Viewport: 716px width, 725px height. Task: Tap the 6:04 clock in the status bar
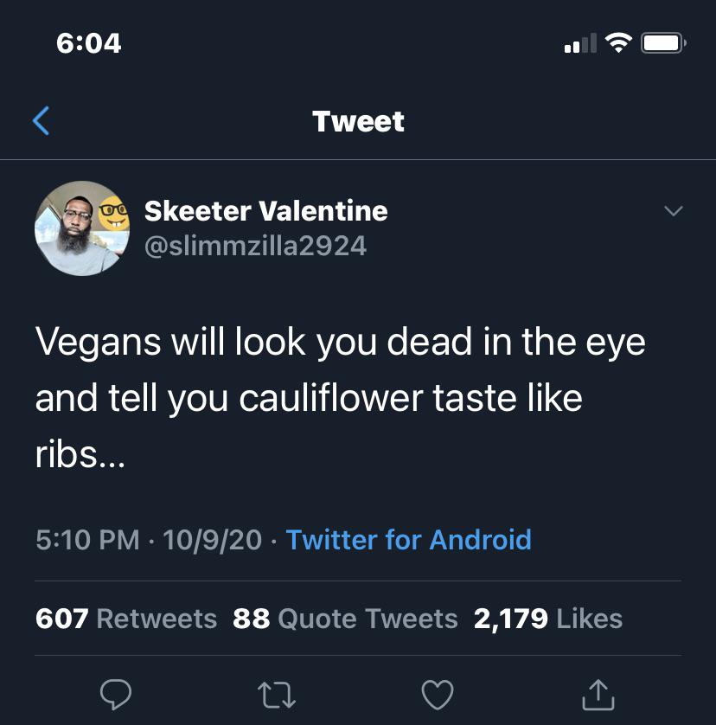coord(89,42)
